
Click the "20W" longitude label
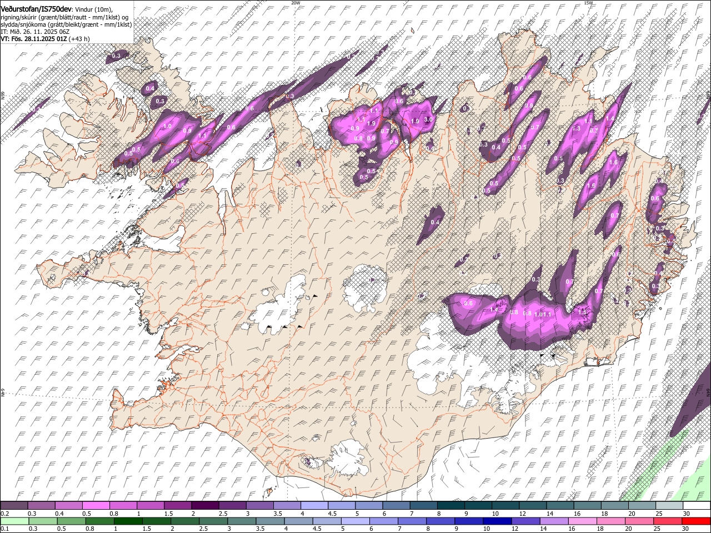pos(296,3)
